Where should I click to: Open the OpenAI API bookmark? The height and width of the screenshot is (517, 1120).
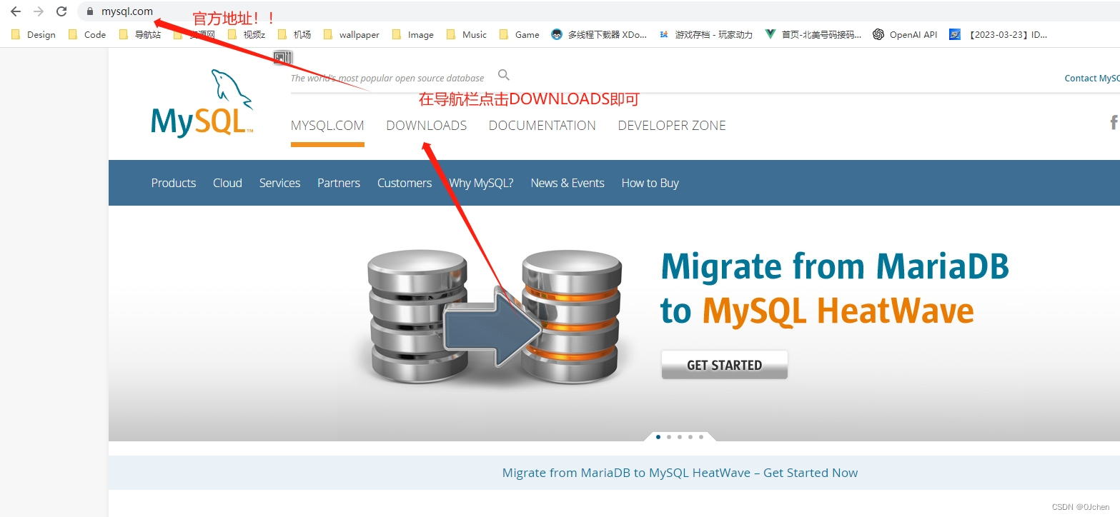[905, 34]
